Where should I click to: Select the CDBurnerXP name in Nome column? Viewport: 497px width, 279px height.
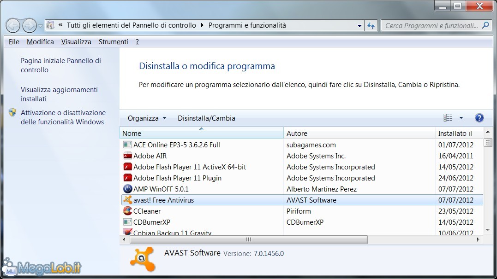pos(152,222)
